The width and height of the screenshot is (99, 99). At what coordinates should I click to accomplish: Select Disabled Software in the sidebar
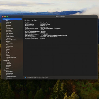click(11, 77)
